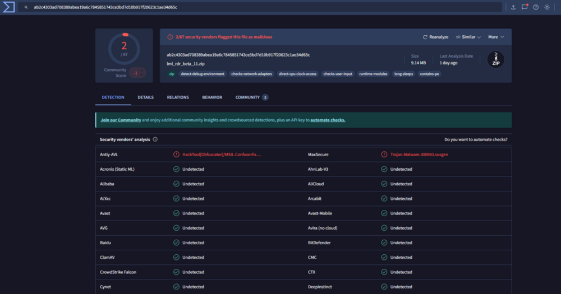Viewport: 561px width, 294px height.
Task: Click the ALYac undetected checkmark icon
Action: (x=176, y=198)
